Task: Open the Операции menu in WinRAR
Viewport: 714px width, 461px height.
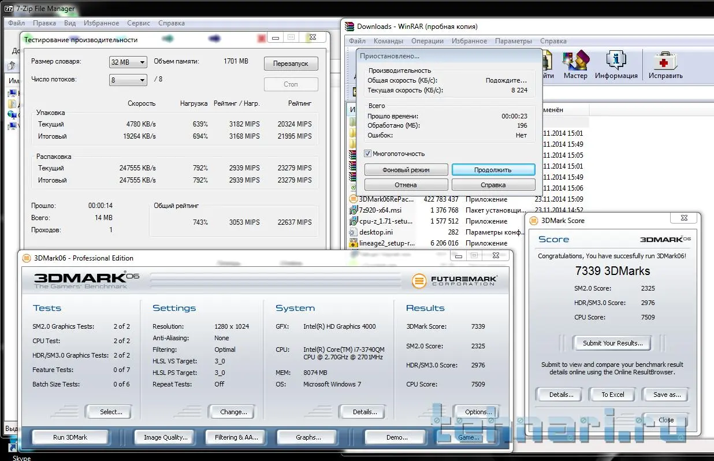Action: [x=427, y=41]
